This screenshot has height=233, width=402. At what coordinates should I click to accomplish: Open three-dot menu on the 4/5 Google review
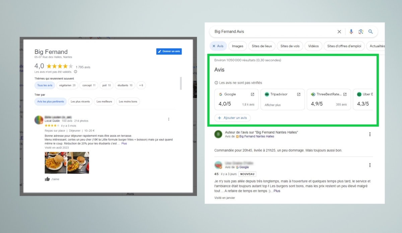coord(370,165)
